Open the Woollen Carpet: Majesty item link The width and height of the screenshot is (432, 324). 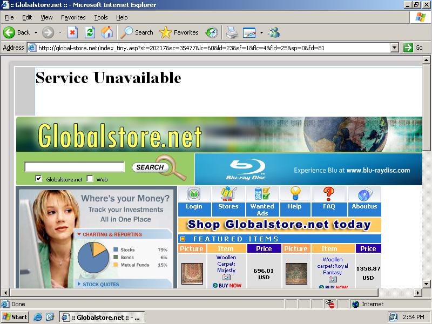226,264
